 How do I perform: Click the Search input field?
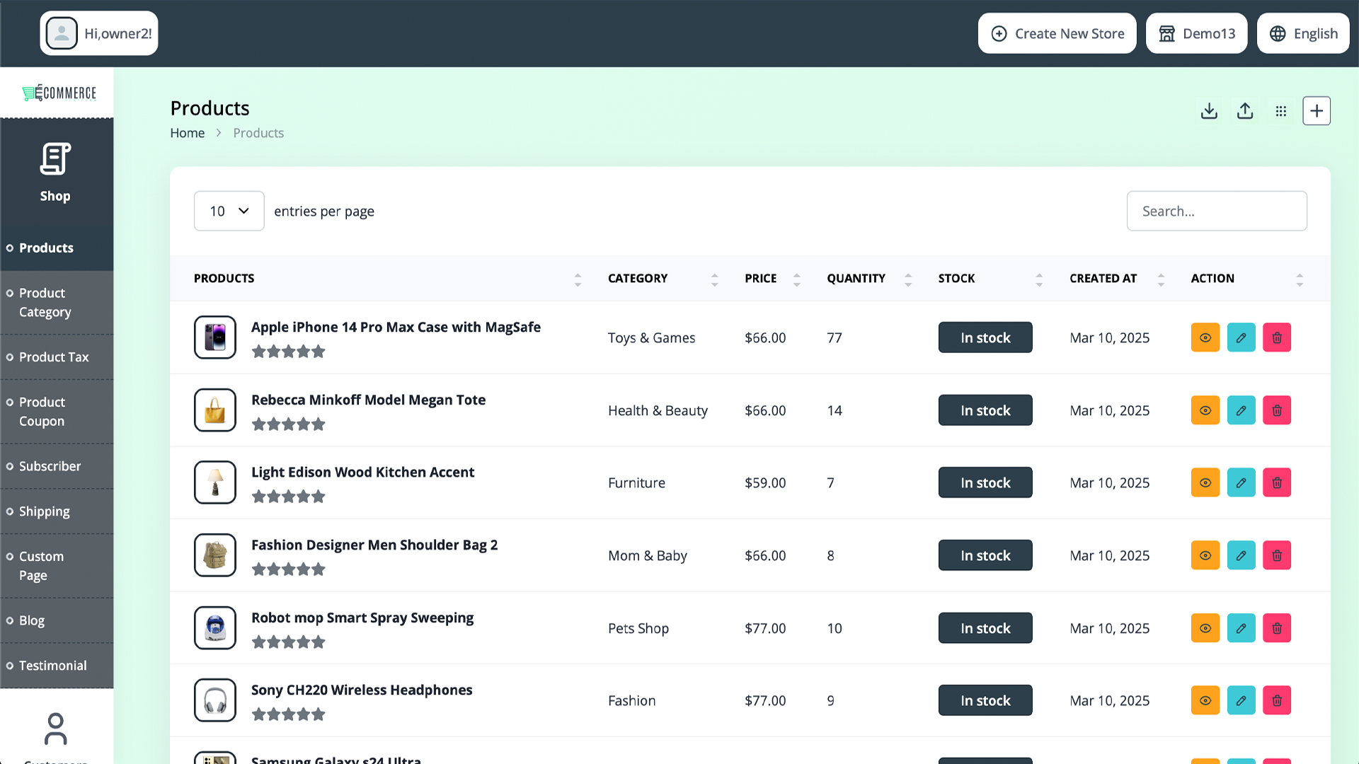tap(1217, 211)
